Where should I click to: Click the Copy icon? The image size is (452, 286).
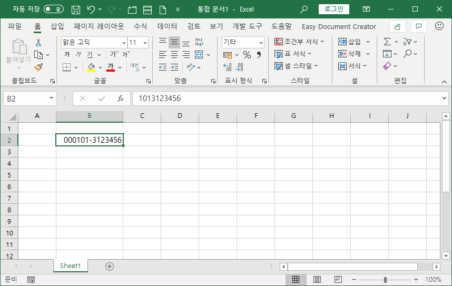pos(38,54)
